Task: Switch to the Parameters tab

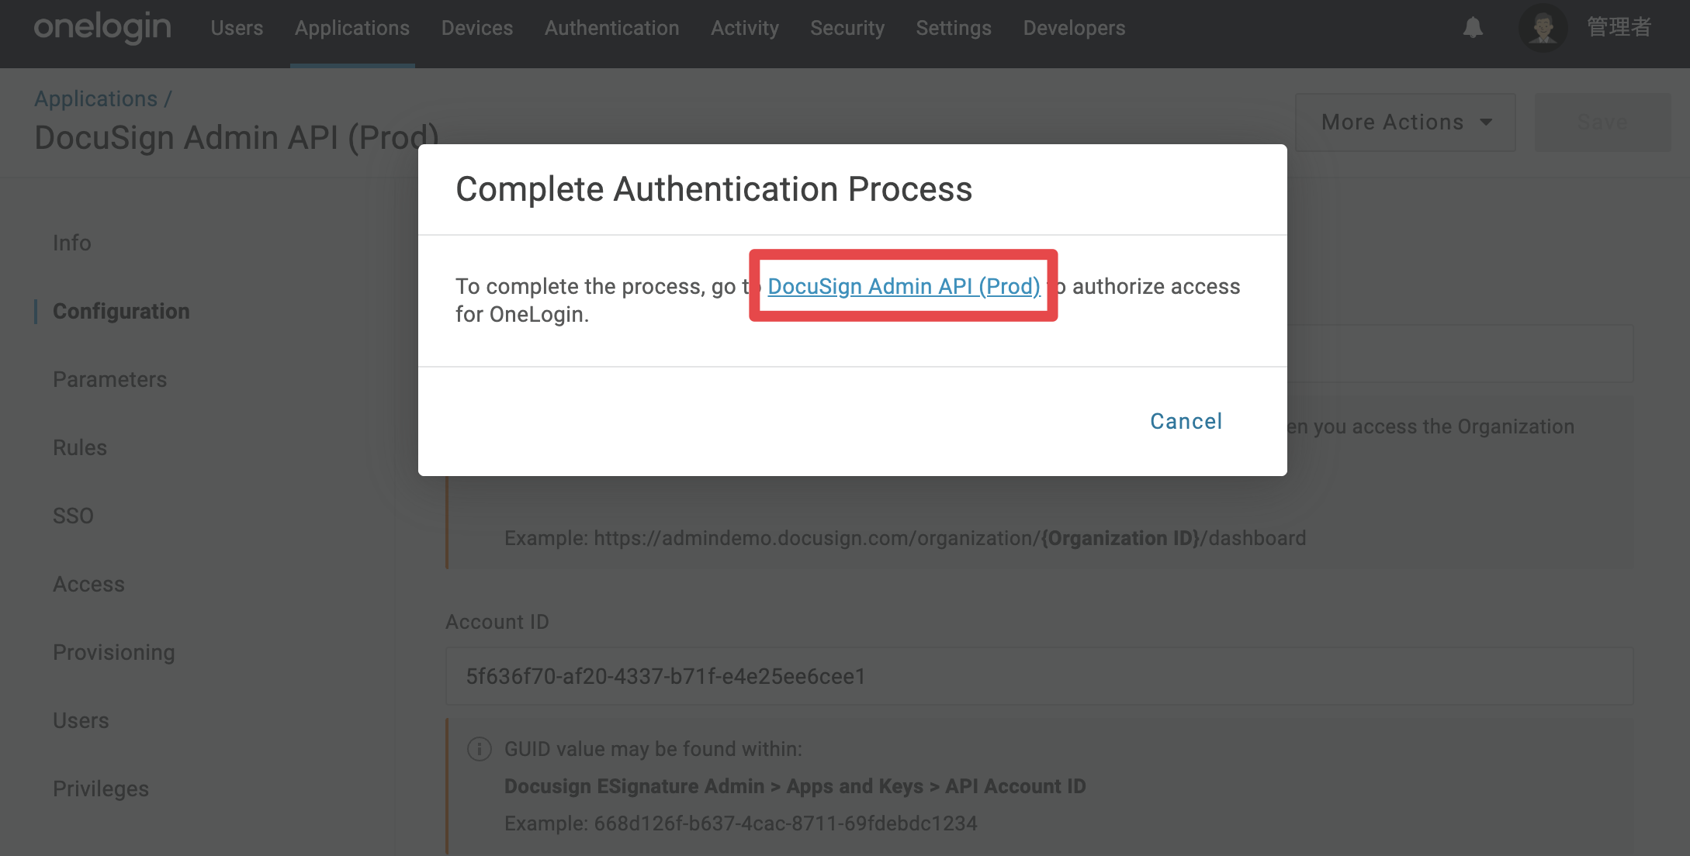Action: coord(109,379)
